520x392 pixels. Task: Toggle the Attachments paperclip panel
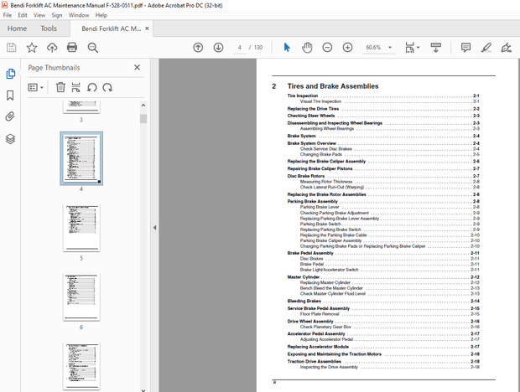pyautogui.click(x=10, y=117)
